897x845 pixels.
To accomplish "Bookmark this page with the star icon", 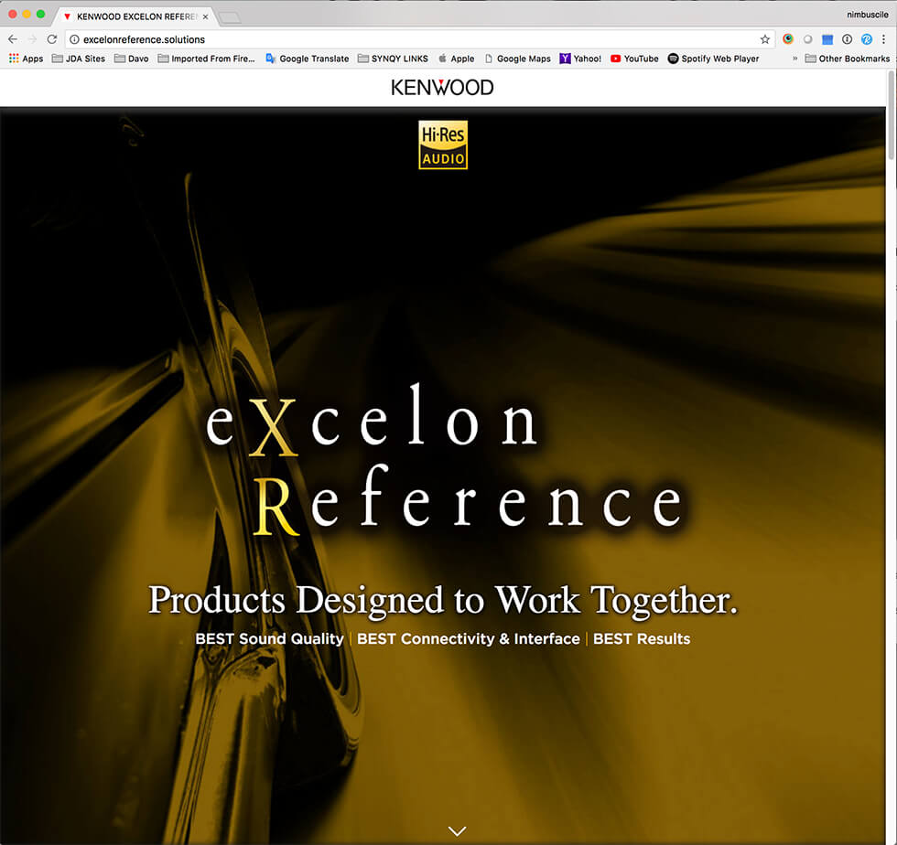I will (x=765, y=39).
